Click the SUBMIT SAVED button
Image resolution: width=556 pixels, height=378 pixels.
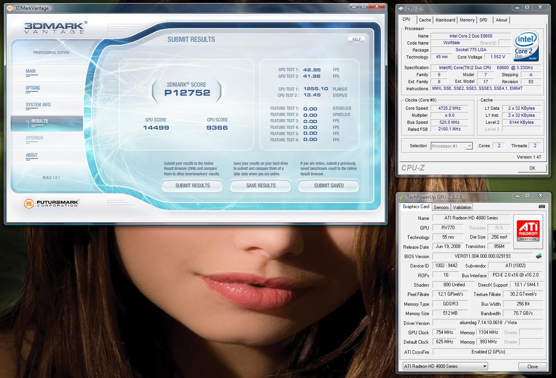point(329,185)
